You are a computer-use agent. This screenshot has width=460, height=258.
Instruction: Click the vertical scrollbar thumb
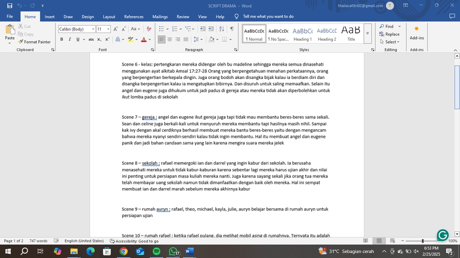(457, 88)
